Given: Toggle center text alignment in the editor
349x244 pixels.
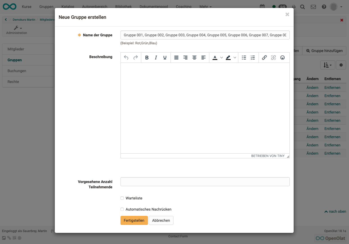Looking at the screenshot, I should point(194,57).
